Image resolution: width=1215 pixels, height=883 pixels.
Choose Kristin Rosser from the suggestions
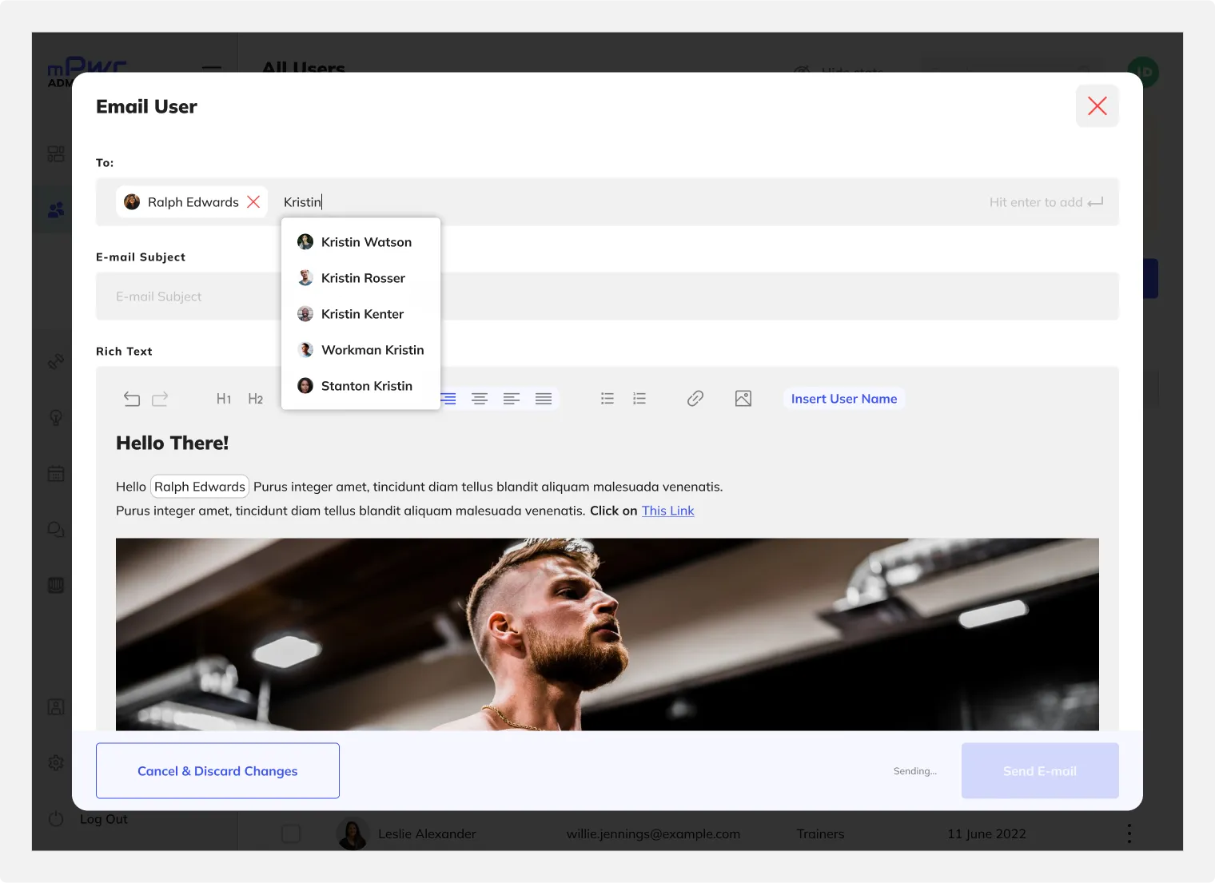(x=361, y=278)
